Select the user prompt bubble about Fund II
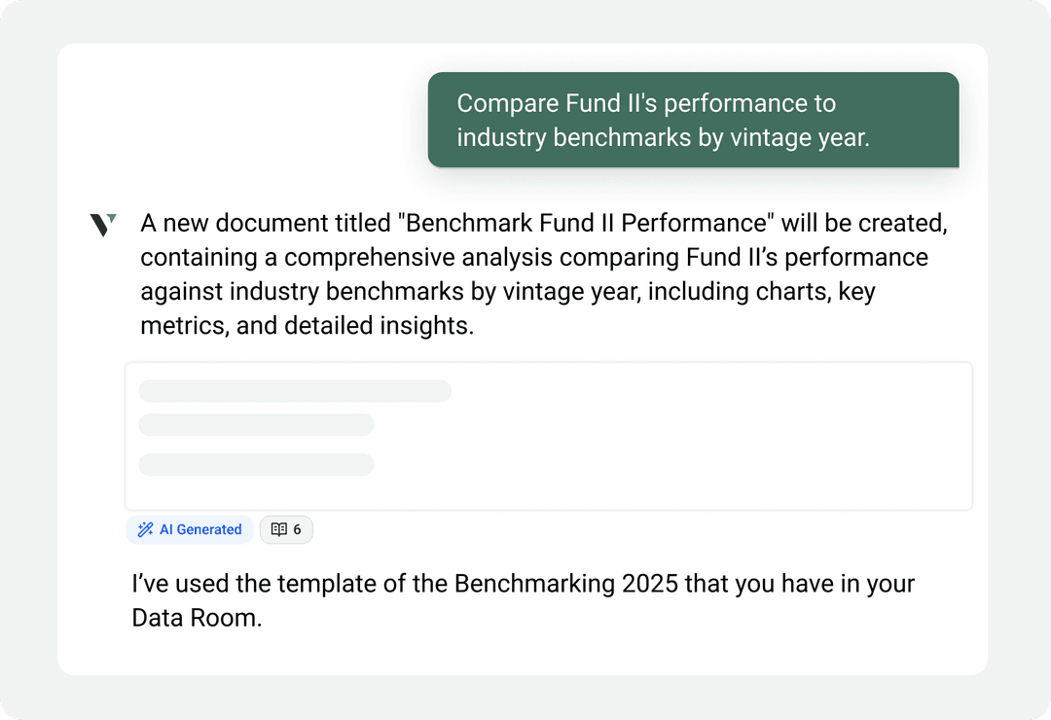 693,120
